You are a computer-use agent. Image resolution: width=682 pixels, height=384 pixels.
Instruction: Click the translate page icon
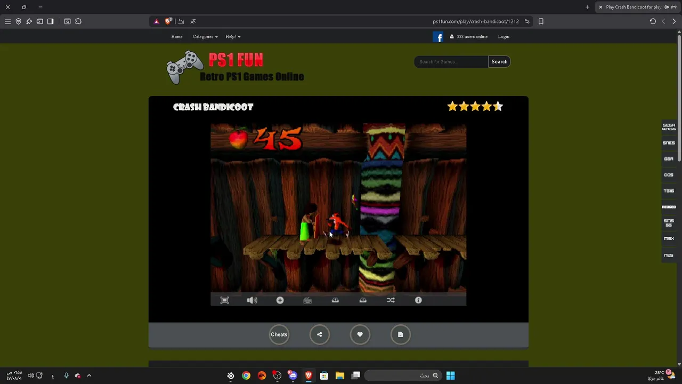point(193,21)
